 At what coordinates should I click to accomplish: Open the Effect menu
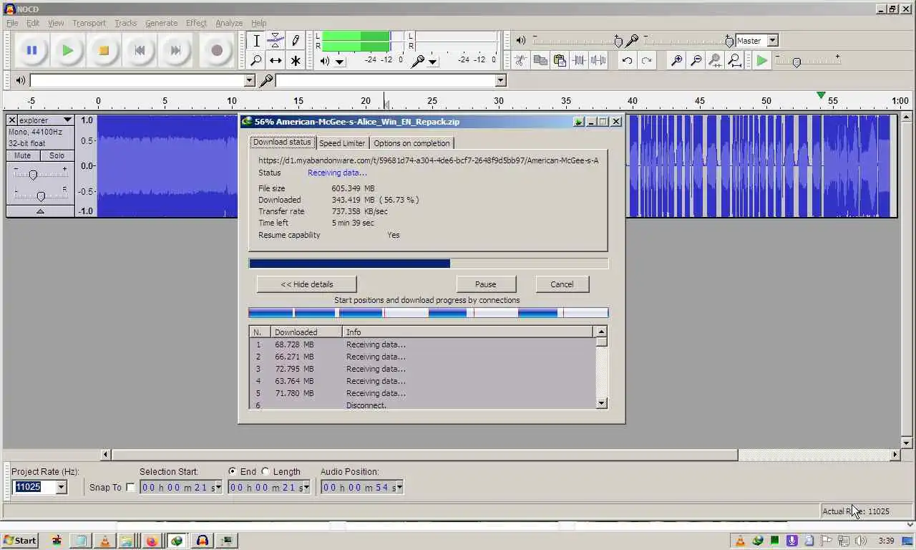pyautogui.click(x=196, y=23)
